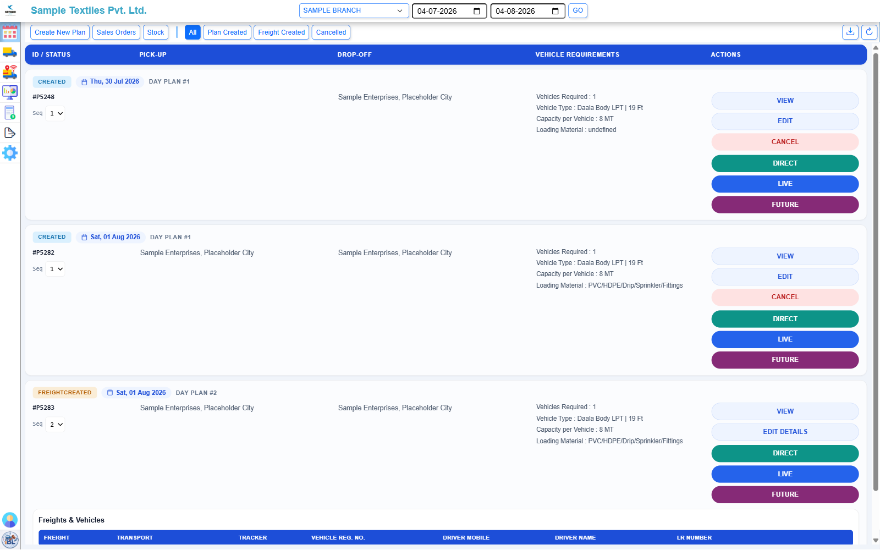The height and width of the screenshot is (550, 880).
Task: Open the settings gear sidebar icon
Action: click(x=10, y=153)
